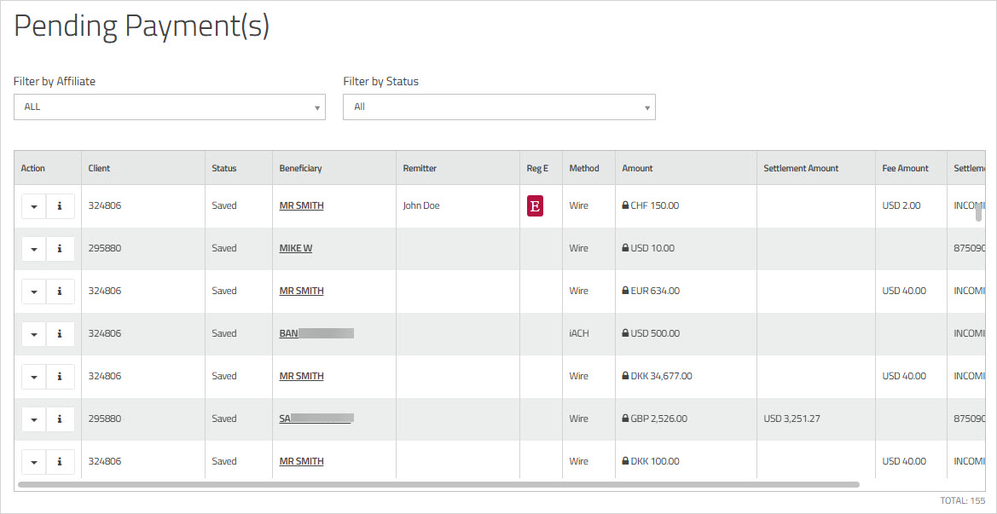Click the lock icon beside USD 500.00
This screenshot has height=514, width=997.
coord(626,333)
